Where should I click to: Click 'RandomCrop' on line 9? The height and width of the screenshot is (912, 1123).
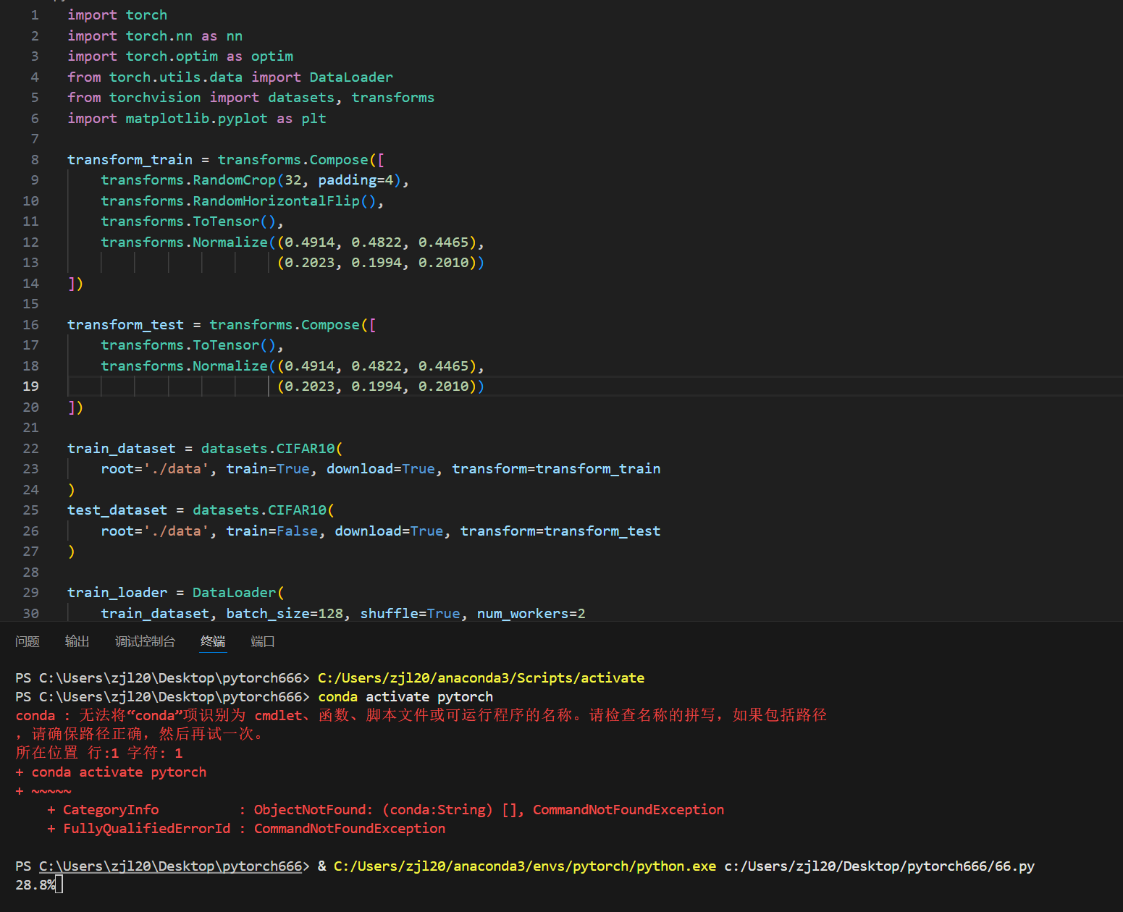coord(235,180)
